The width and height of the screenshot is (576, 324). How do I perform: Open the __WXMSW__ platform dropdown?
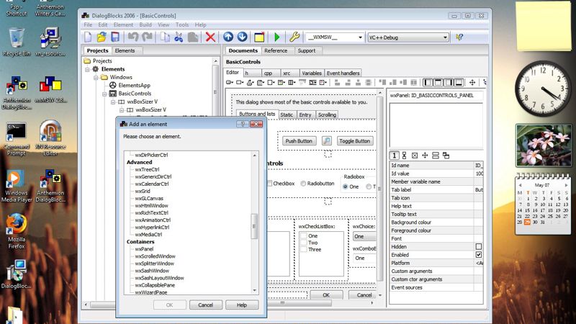[360, 37]
